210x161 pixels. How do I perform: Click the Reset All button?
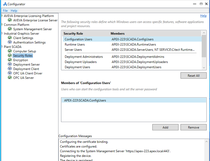pos(194,75)
